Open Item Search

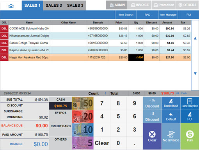coord(126,15)
